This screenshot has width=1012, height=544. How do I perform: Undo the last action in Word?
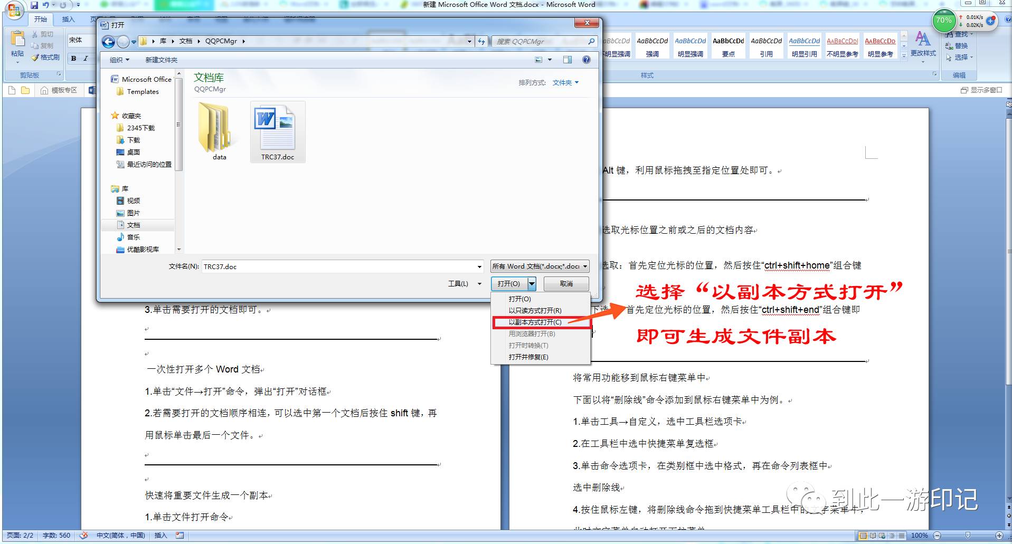point(46,5)
